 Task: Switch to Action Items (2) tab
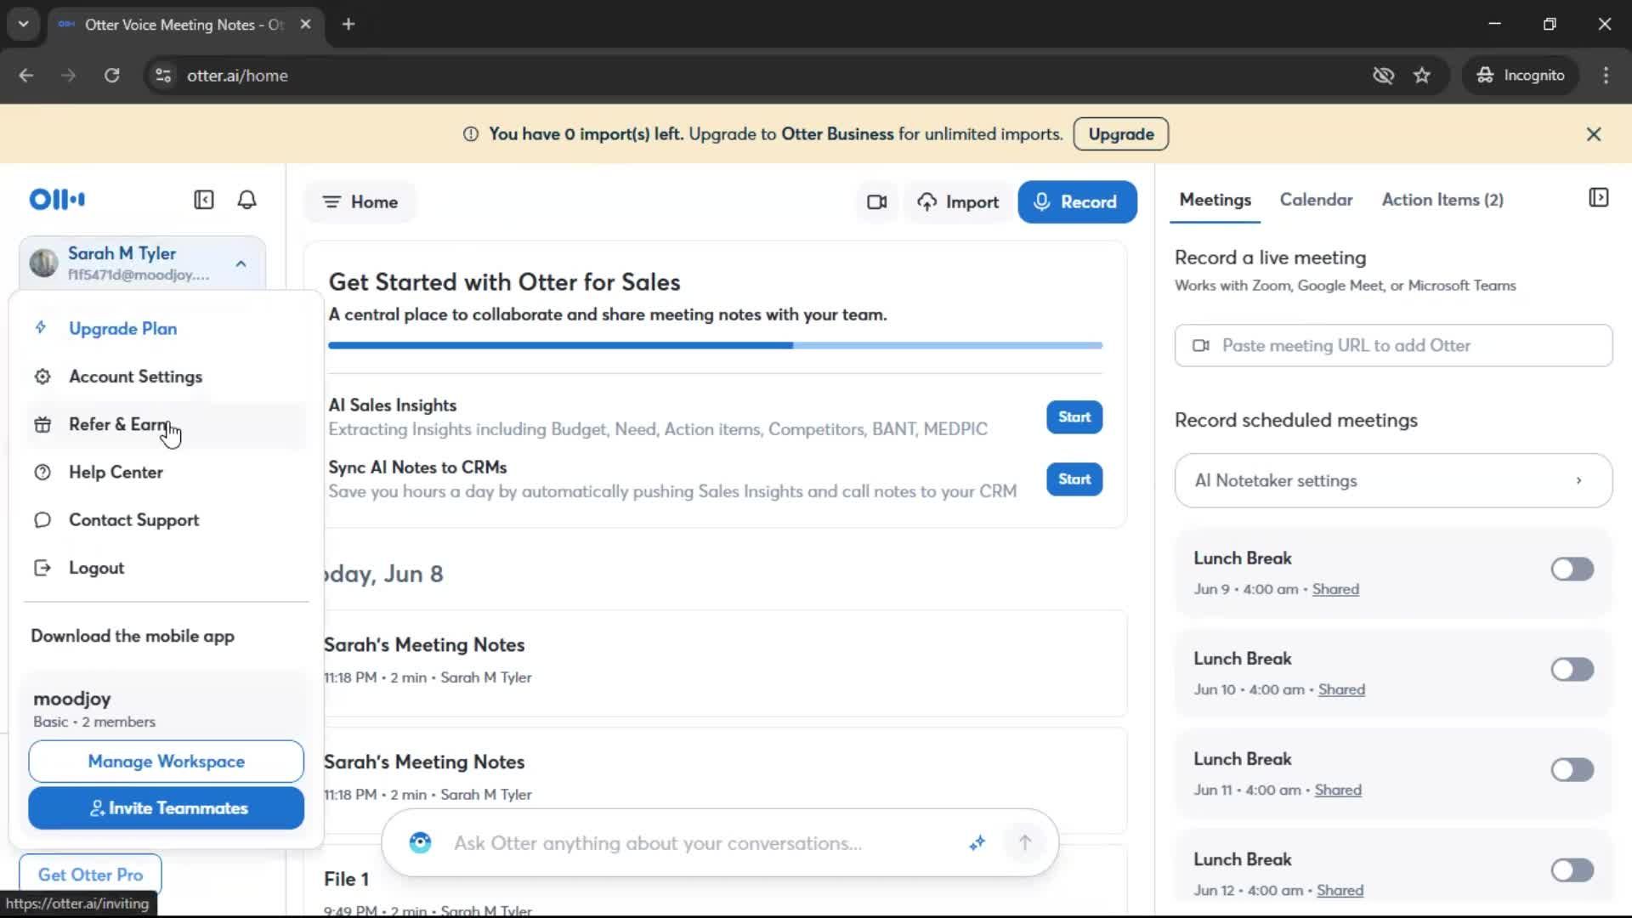(1442, 201)
